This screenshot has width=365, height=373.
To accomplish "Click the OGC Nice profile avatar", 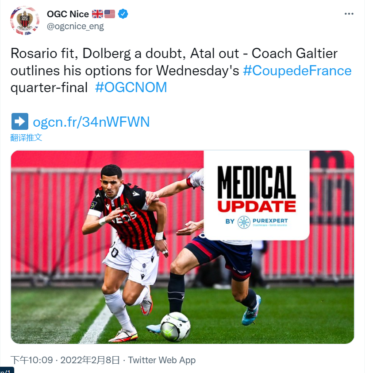I will pos(25,20).
